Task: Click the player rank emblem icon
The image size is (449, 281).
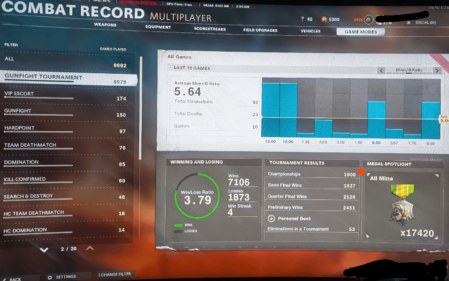Action: click(x=368, y=19)
